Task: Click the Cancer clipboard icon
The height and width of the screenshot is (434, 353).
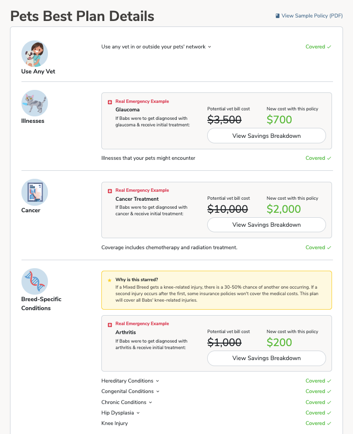Action: (34, 192)
